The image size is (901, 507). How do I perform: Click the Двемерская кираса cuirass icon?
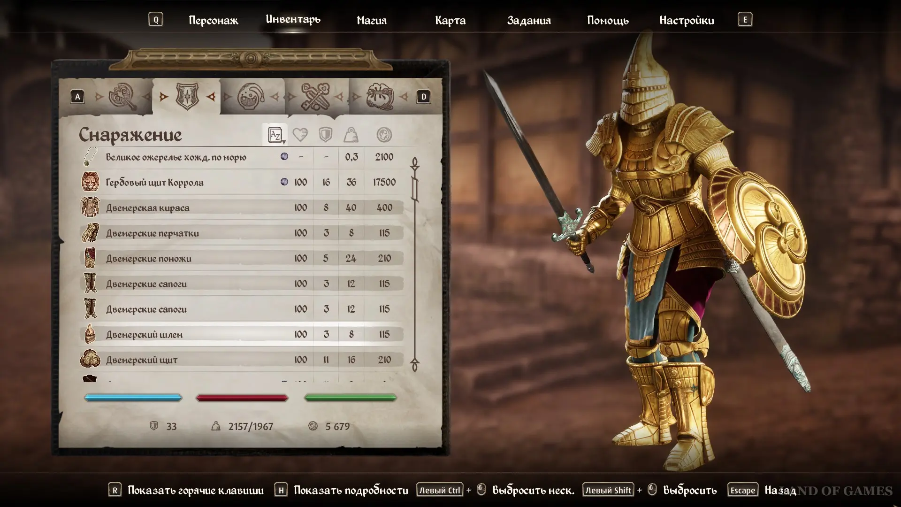coord(90,207)
